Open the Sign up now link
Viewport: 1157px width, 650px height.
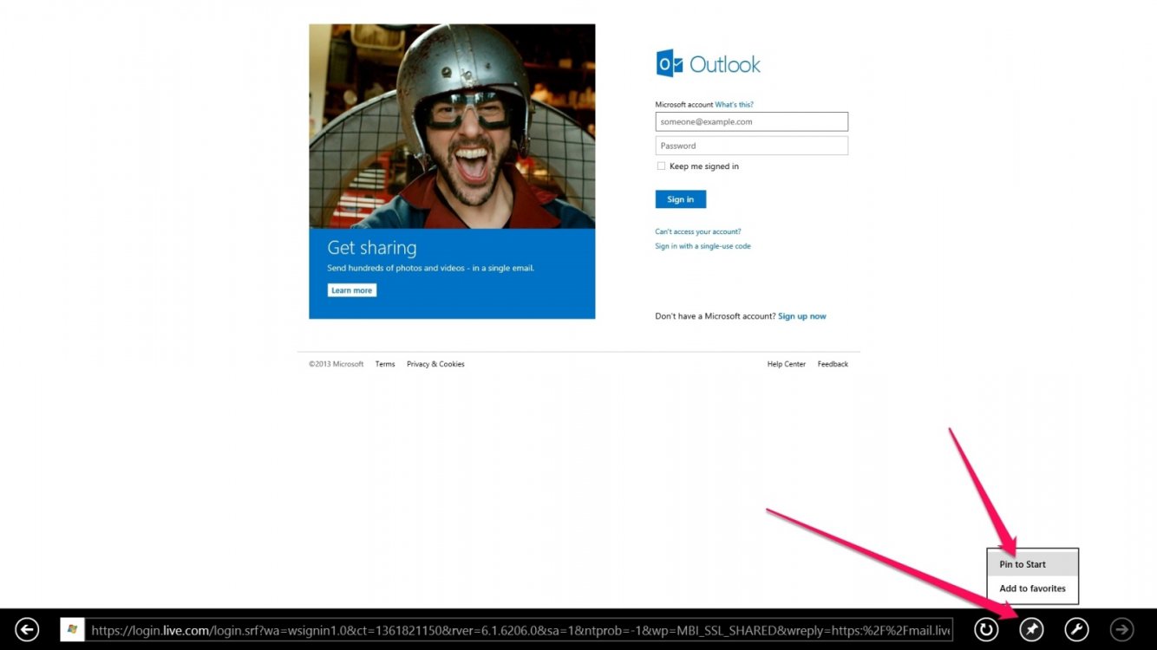coord(801,315)
